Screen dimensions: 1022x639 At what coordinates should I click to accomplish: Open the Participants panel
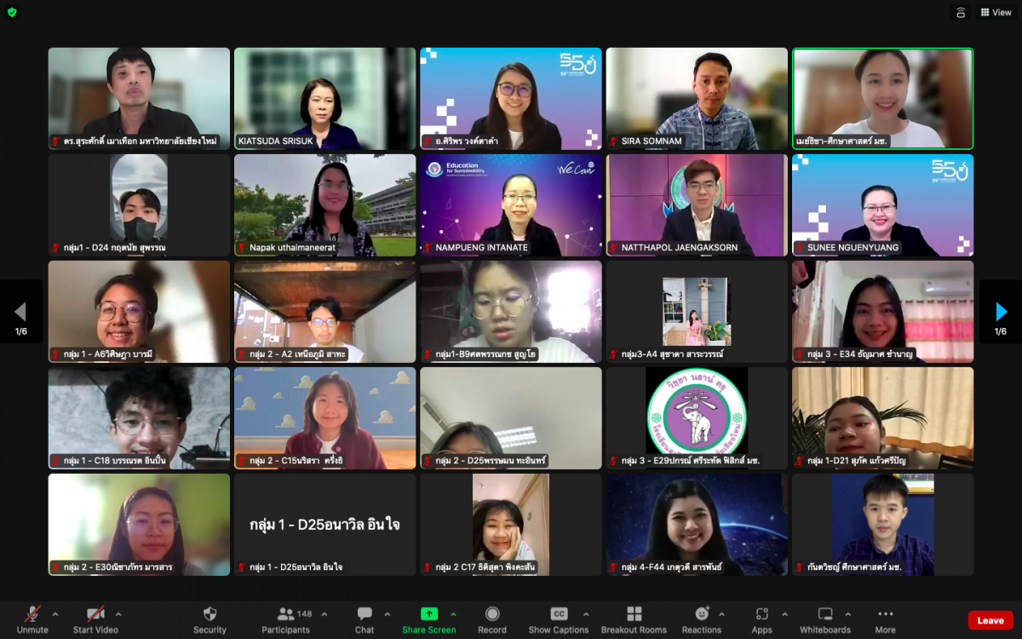click(x=285, y=619)
